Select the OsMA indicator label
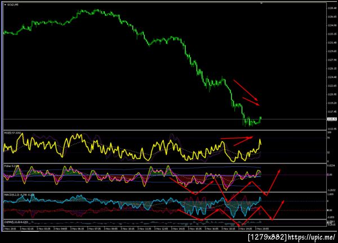This screenshot has height=243, width=338. click(x=16, y=222)
